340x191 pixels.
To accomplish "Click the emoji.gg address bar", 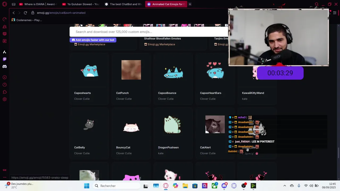I will pyautogui.click(x=61, y=13).
